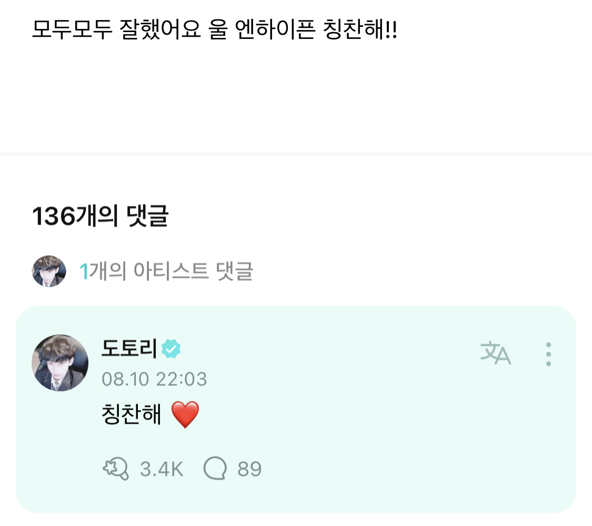Tap the cheer icon beside 3.4K

116,469
